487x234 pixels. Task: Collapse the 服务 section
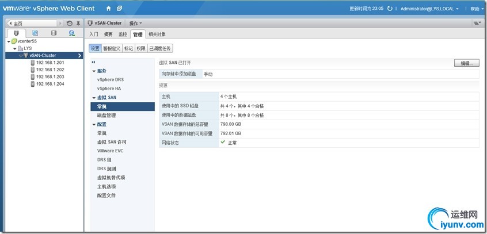pyautogui.click(x=94, y=71)
